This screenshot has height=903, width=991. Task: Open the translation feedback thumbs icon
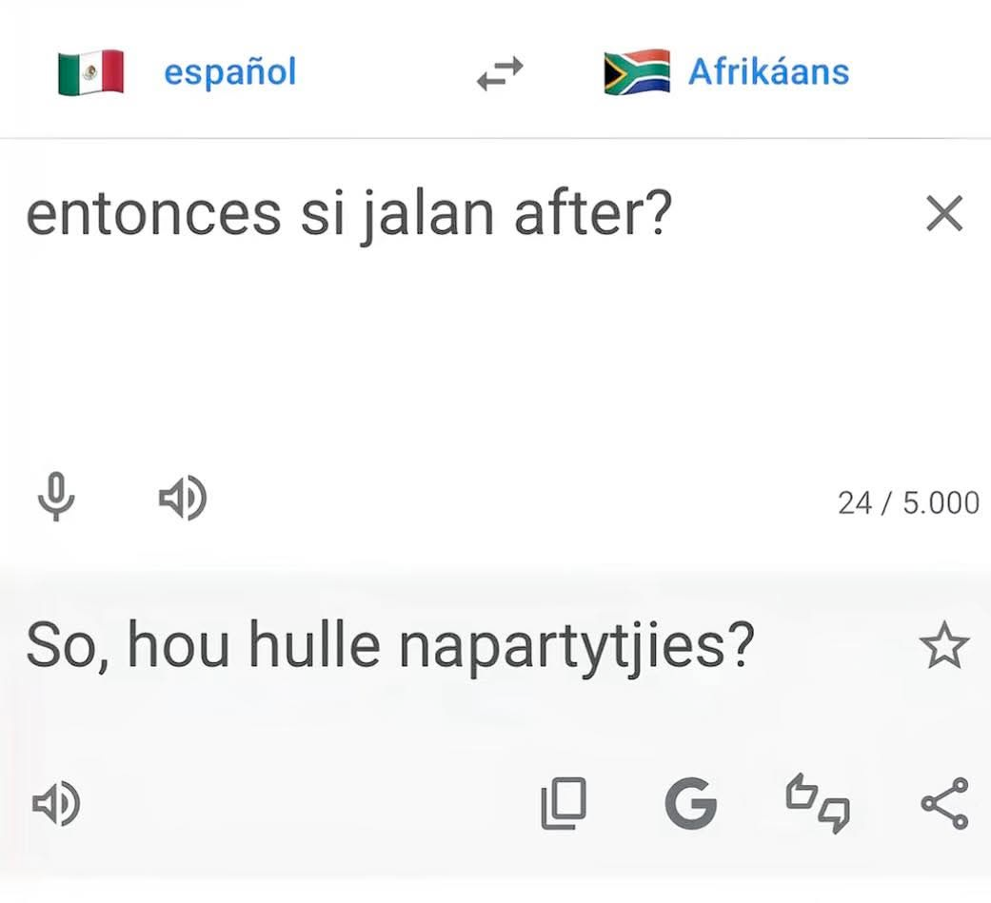click(817, 804)
